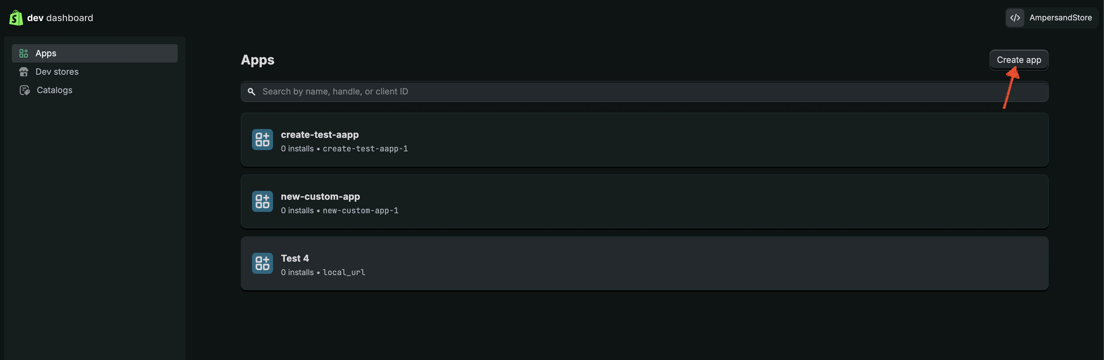Click the Dev stores storefront icon
This screenshot has height=360, width=1104.
click(x=24, y=71)
